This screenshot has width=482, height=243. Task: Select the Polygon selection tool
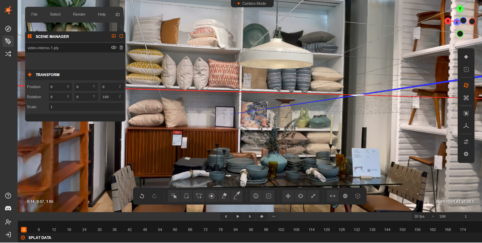(x=199, y=196)
